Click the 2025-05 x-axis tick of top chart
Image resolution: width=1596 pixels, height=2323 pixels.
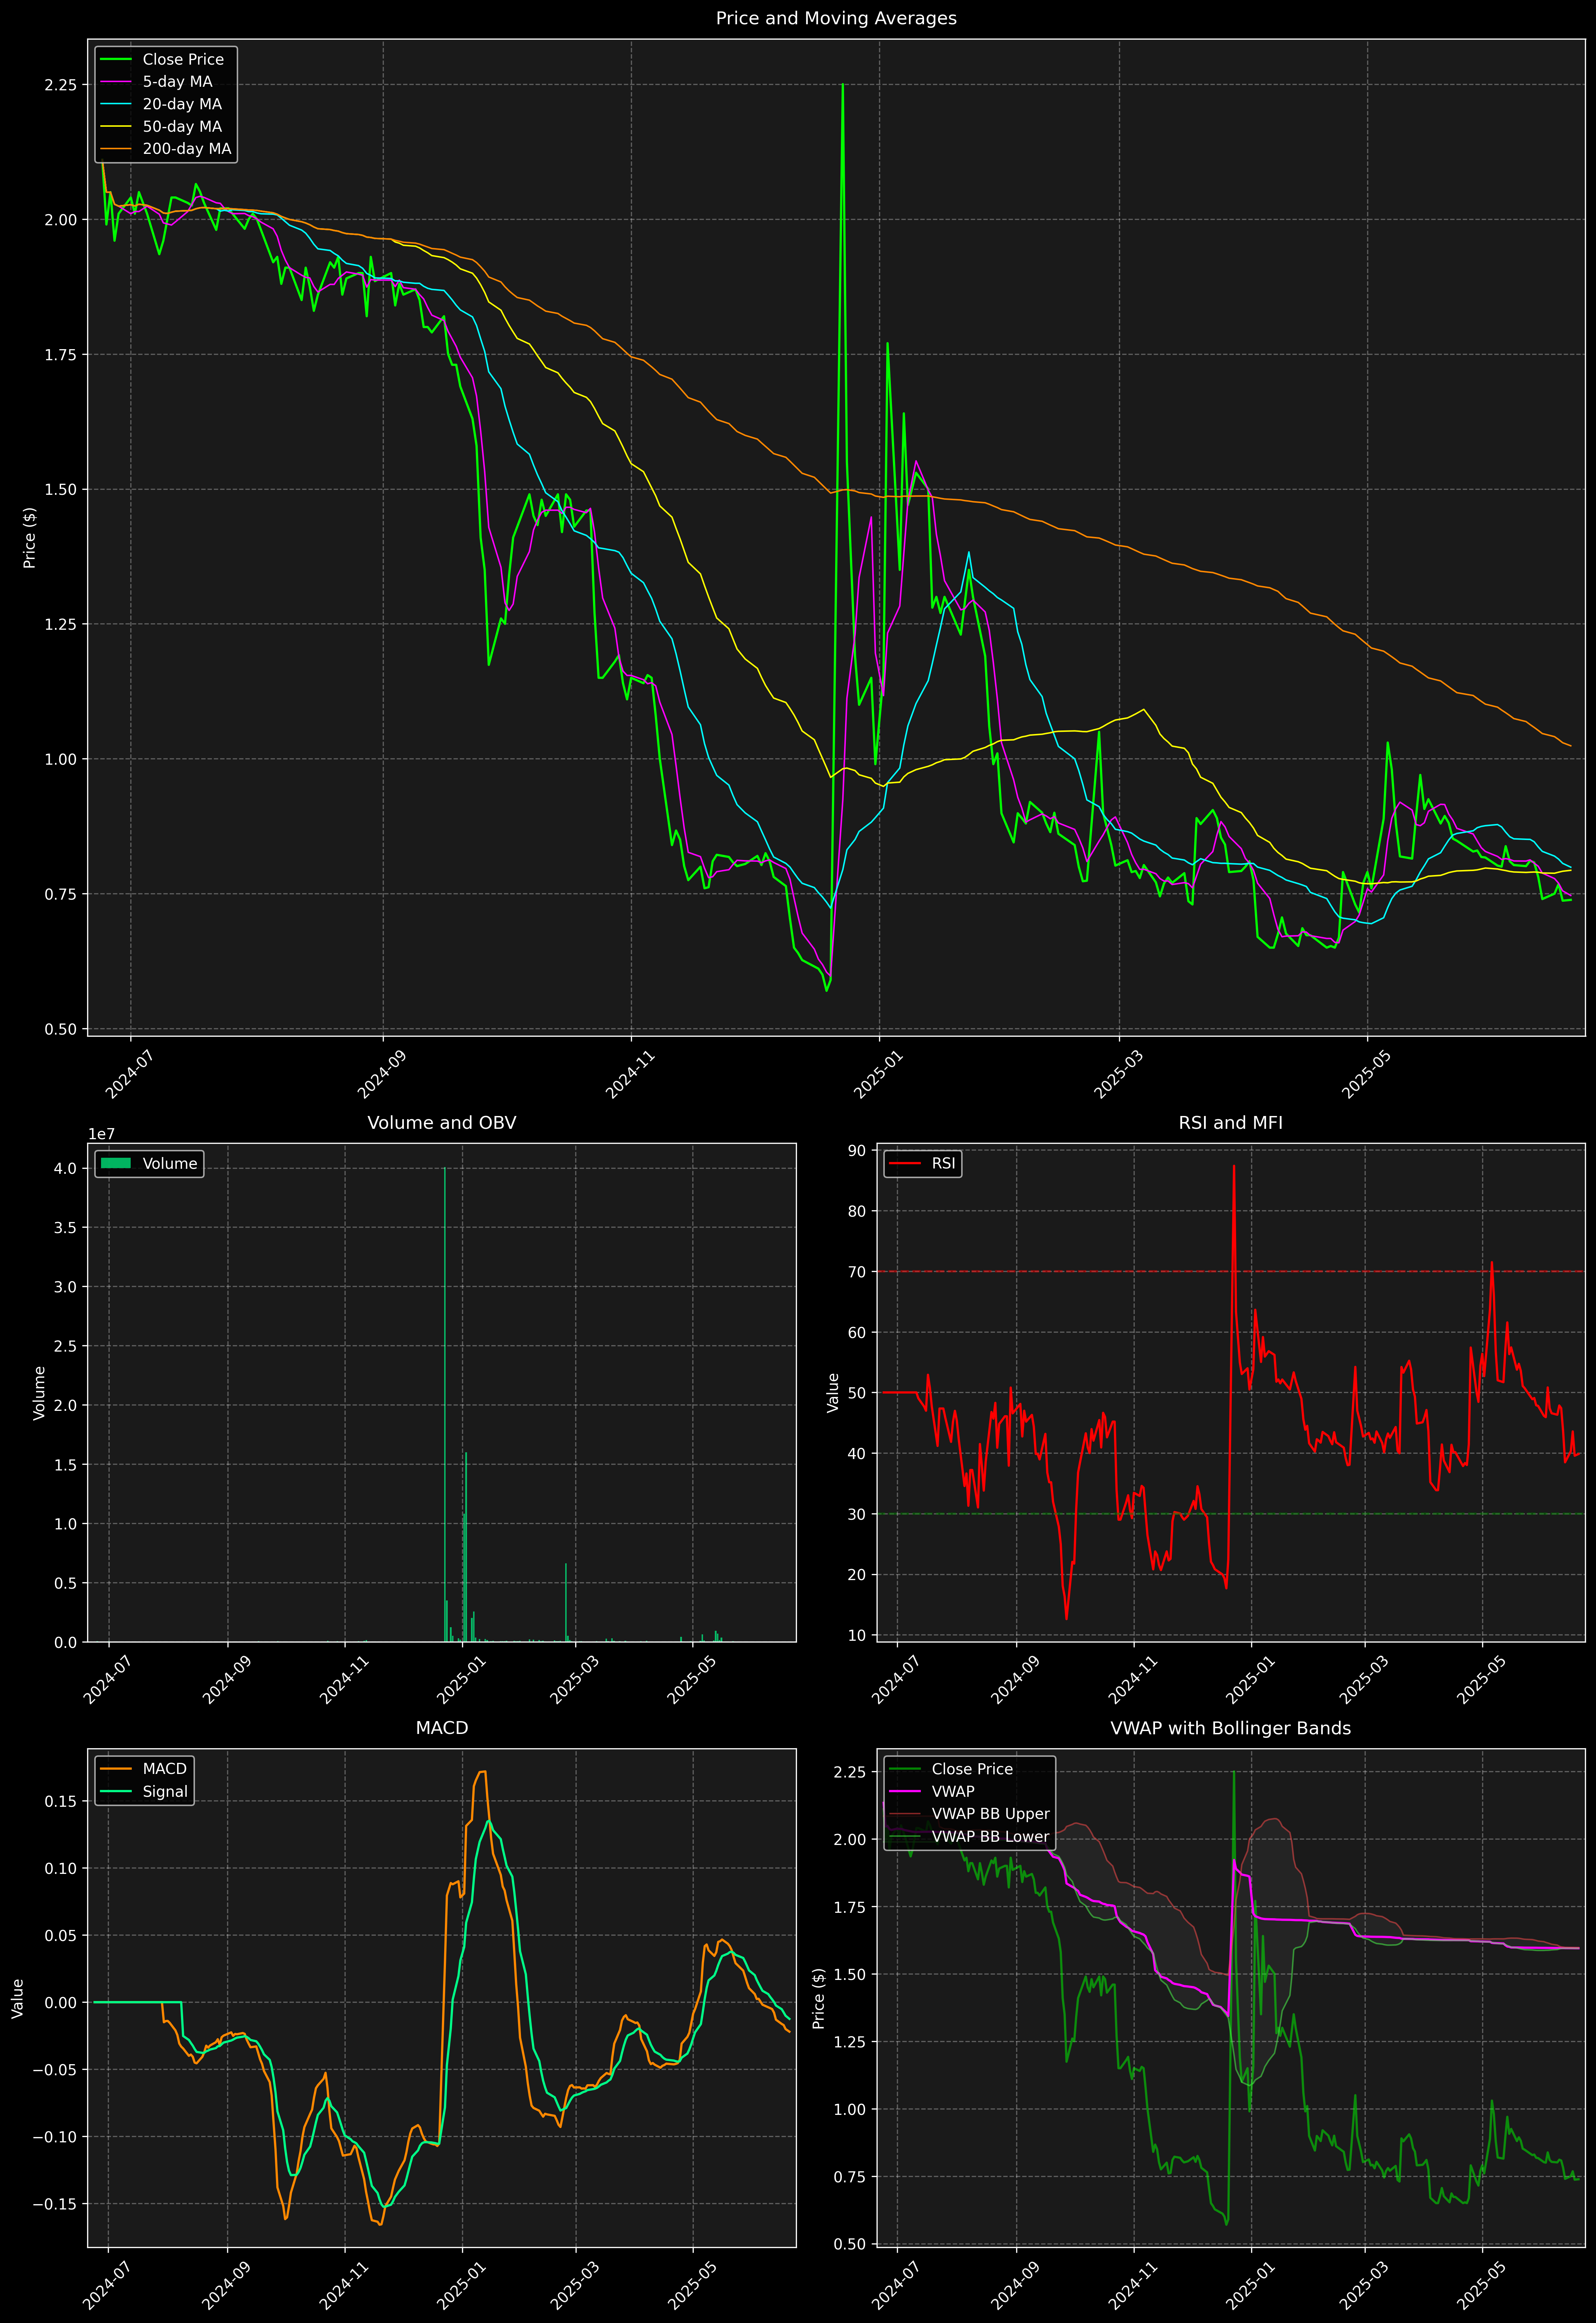point(1366,1075)
